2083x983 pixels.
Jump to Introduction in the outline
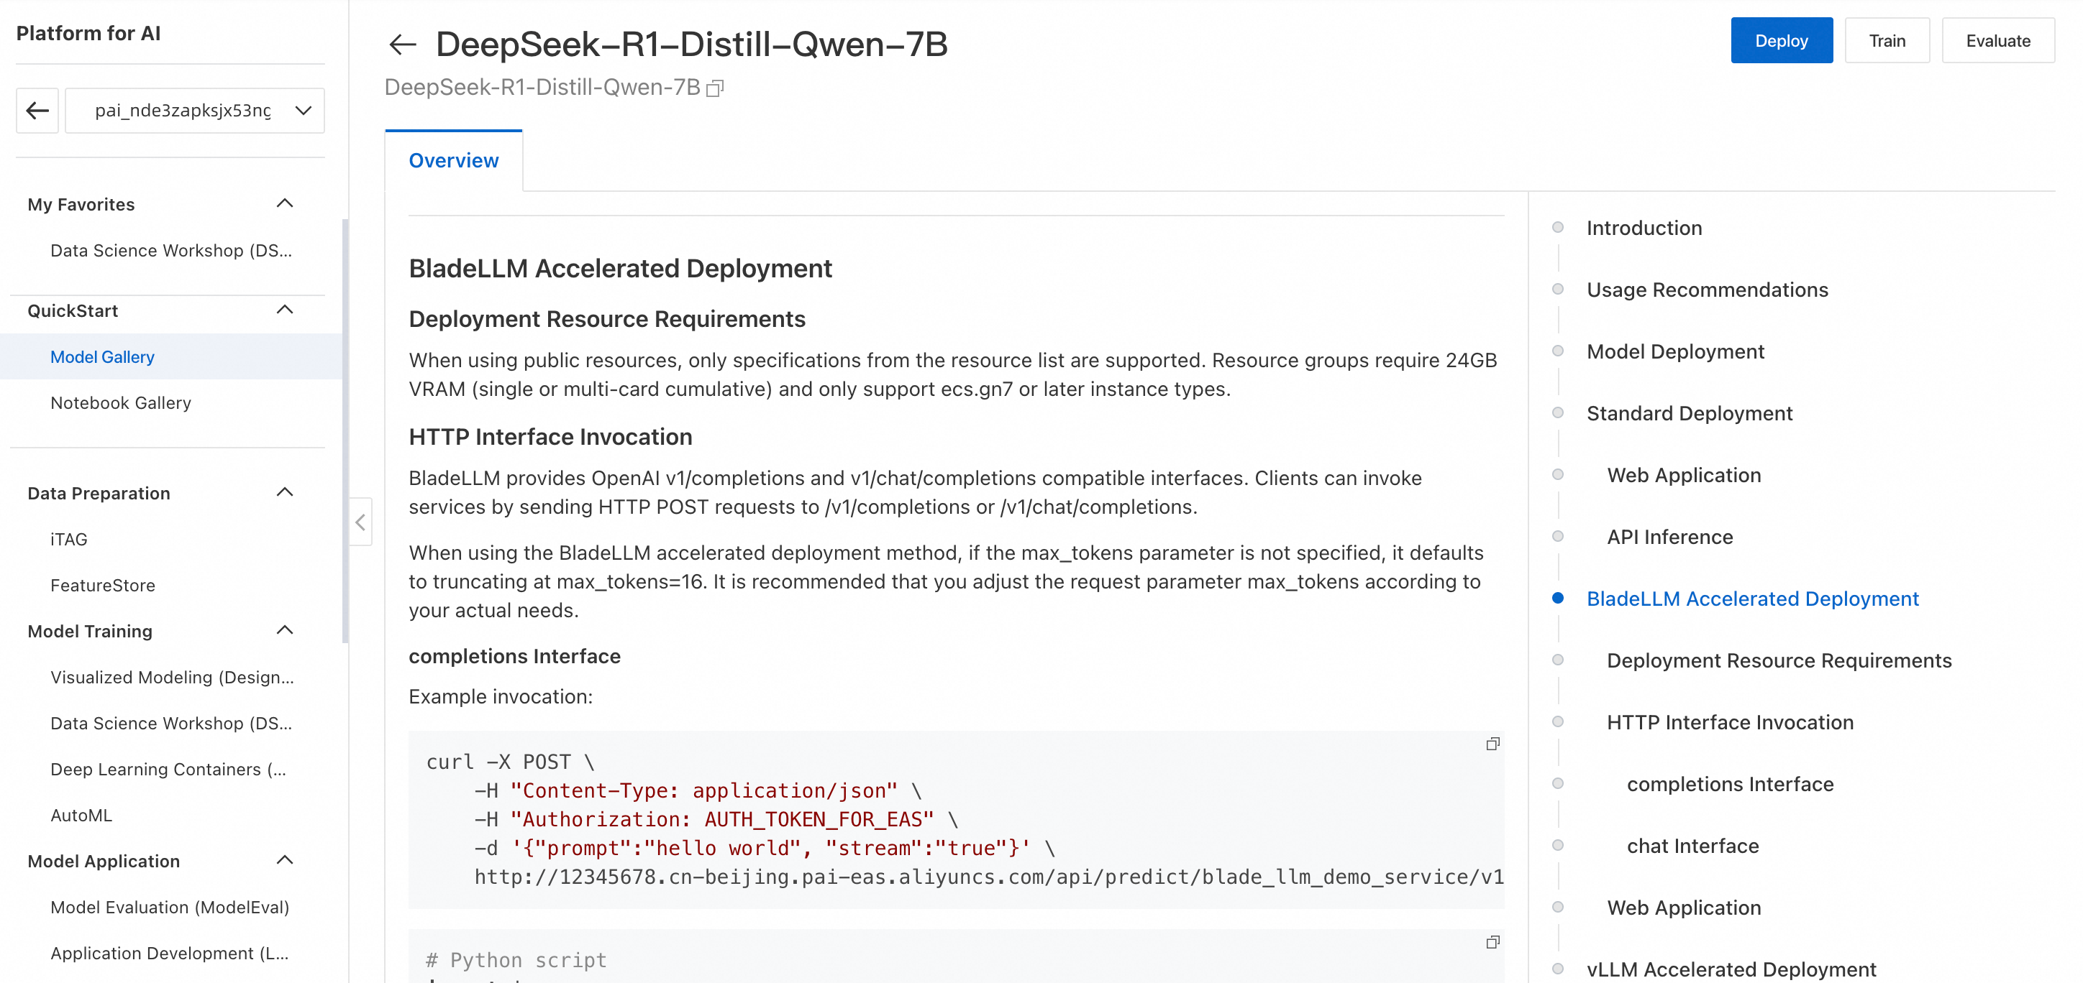click(1644, 228)
